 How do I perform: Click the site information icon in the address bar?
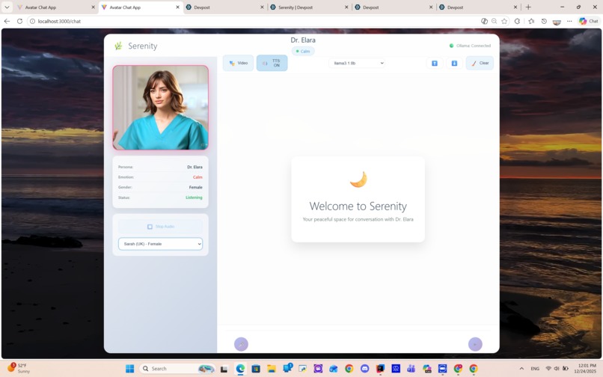(x=32, y=21)
